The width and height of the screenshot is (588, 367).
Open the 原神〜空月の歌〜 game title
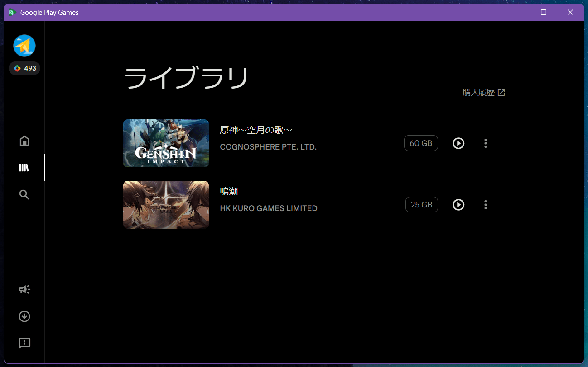tap(255, 130)
